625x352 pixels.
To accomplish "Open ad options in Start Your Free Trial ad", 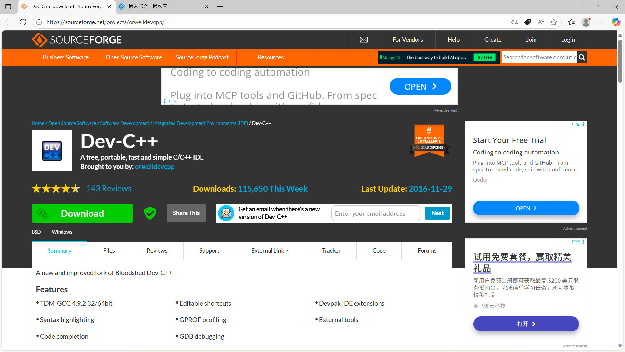I will pyautogui.click(x=584, y=124).
